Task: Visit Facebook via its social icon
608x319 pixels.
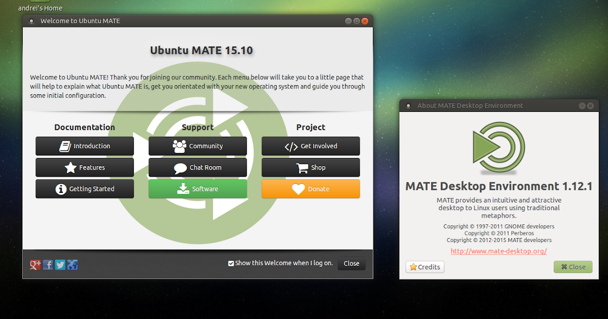Action: (48, 264)
